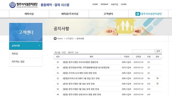Screen dimensions: 172x97
Task: Open the home icon in the breadcrumb
Action: click(x=55, y=39)
